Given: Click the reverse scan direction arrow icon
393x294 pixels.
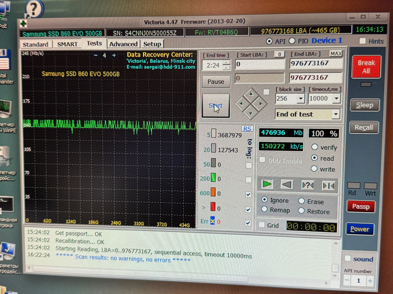Looking at the screenshot, I should [287, 185].
